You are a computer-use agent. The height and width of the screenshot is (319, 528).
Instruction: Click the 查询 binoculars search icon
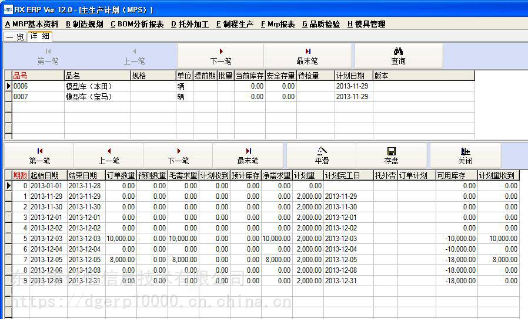pyautogui.click(x=398, y=52)
